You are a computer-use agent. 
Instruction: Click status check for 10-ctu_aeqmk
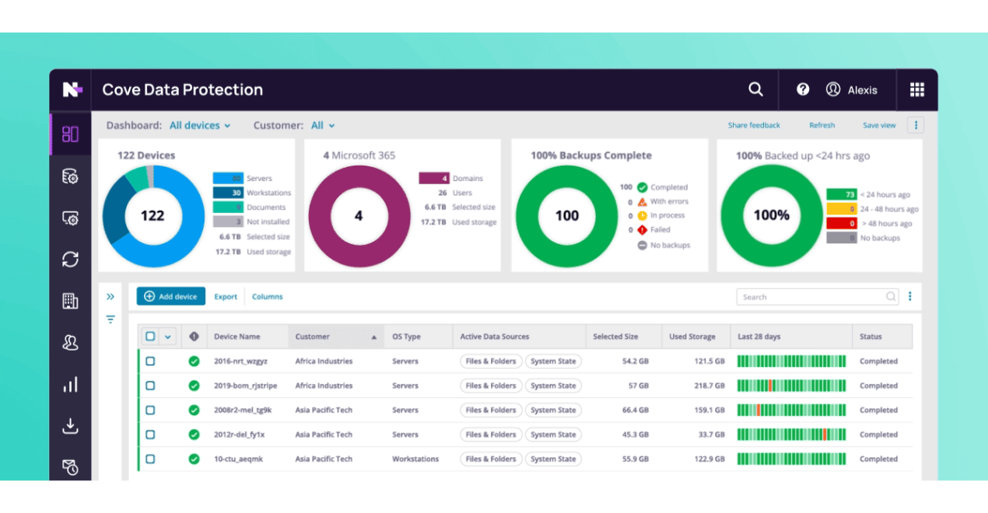pos(194,459)
